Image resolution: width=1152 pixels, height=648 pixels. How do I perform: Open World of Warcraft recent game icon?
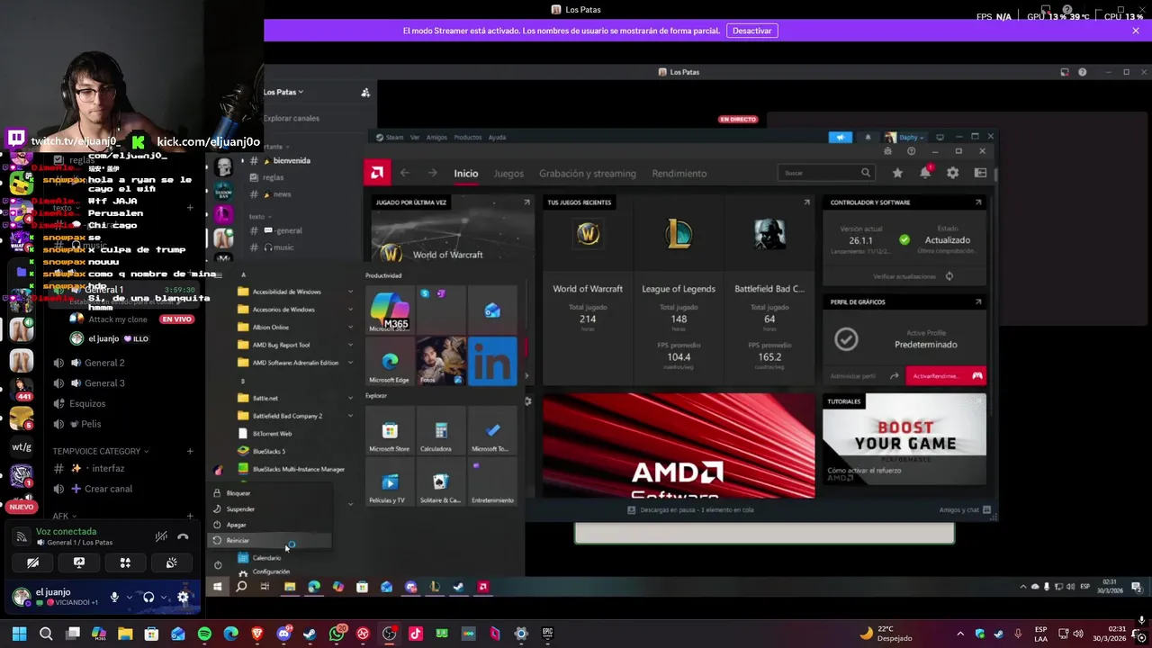point(588,236)
